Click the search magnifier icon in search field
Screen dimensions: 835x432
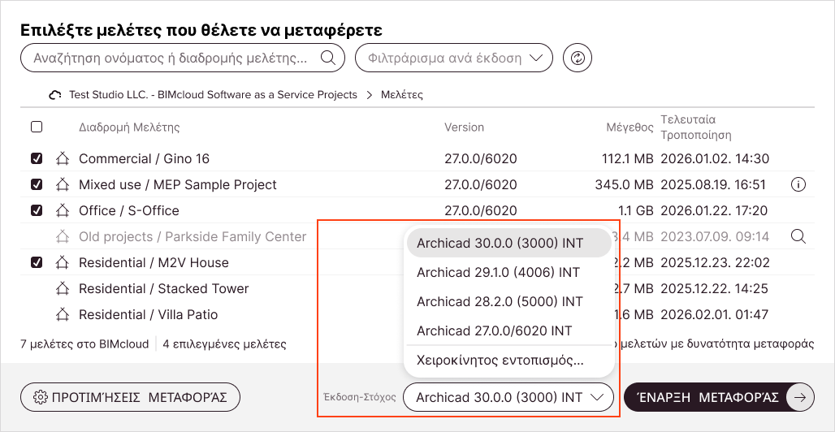[x=328, y=58]
